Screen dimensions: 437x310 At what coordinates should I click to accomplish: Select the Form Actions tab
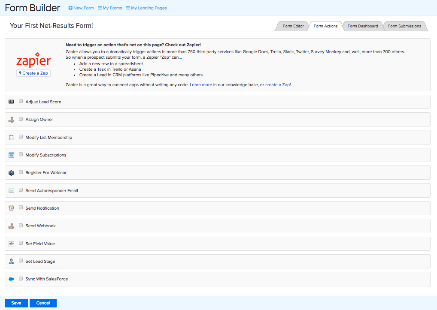pyautogui.click(x=325, y=26)
